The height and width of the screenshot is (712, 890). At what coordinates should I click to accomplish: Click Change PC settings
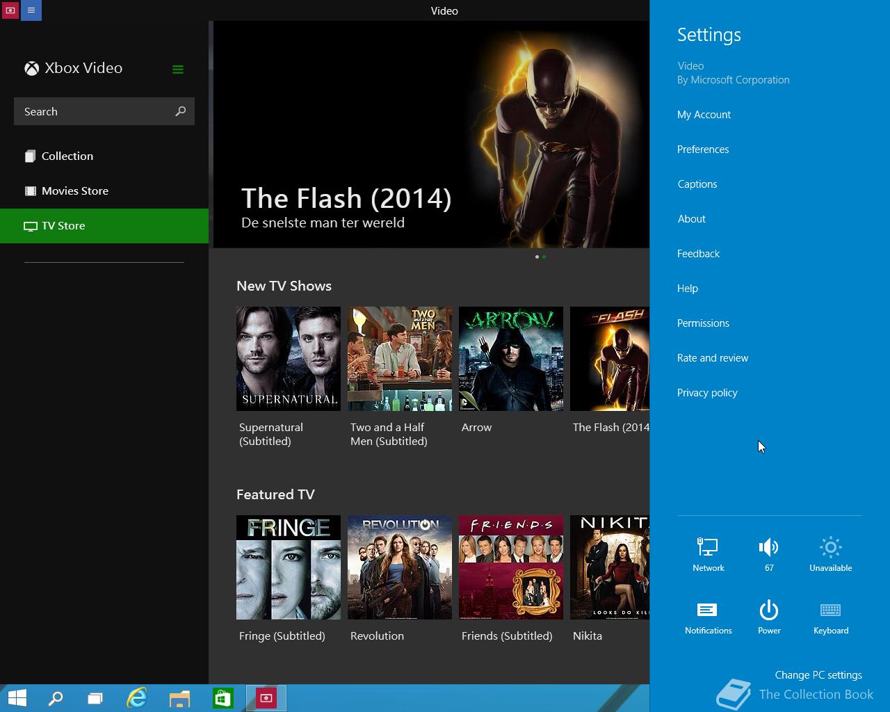tap(818, 675)
